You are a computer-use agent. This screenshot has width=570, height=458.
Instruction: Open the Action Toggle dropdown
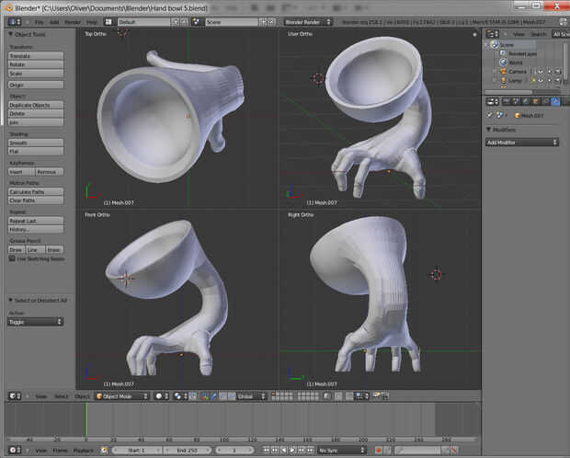tap(35, 322)
